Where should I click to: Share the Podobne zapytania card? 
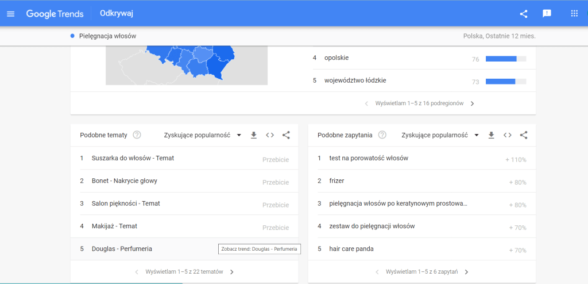pyautogui.click(x=524, y=135)
